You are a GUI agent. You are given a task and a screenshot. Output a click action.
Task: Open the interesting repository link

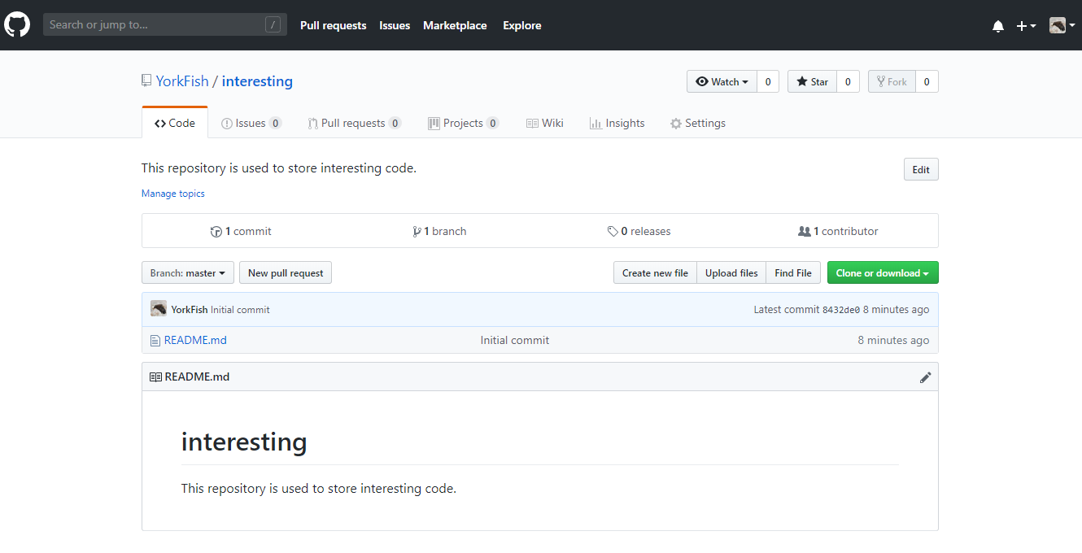(257, 81)
